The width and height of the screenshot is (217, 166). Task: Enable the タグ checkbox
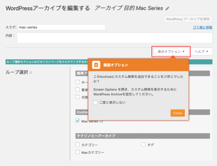(143, 144)
